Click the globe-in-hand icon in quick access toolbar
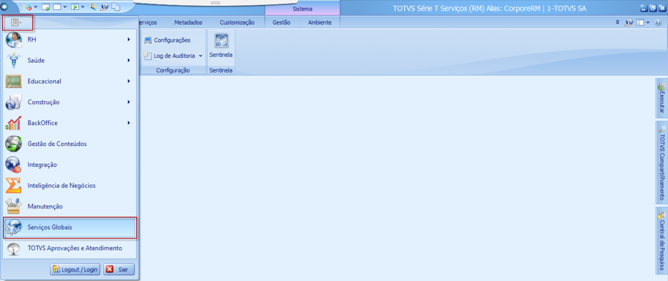The image size is (668, 281). [x=104, y=7]
